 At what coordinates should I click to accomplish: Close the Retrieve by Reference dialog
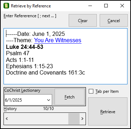pos(122,6)
